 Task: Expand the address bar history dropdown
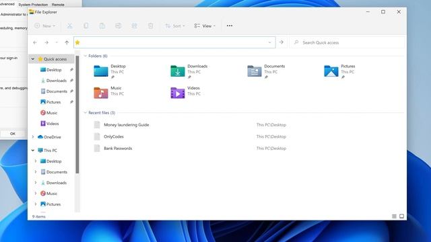[x=269, y=42]
